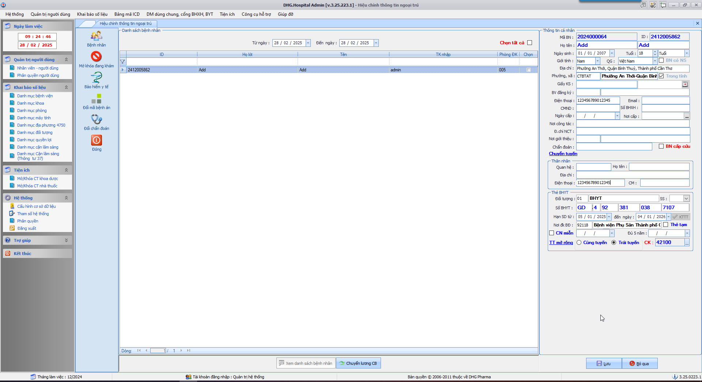Expand the Trợ giúp panel
The image size is (702, 382).
(66, 240)
